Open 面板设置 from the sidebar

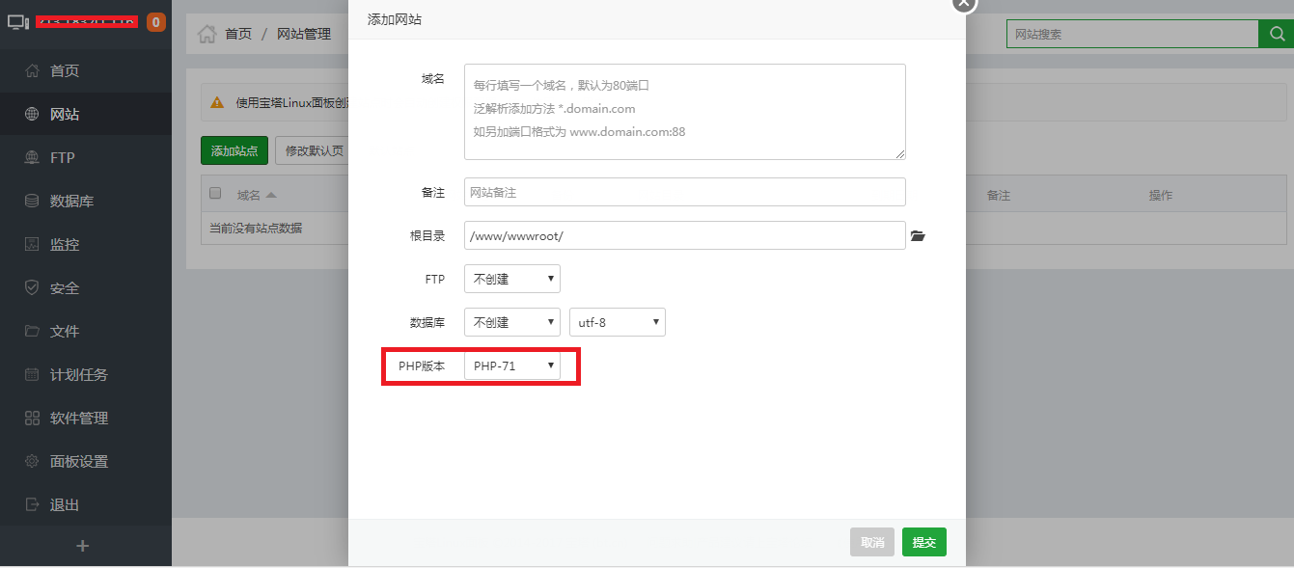click(78, 462)
